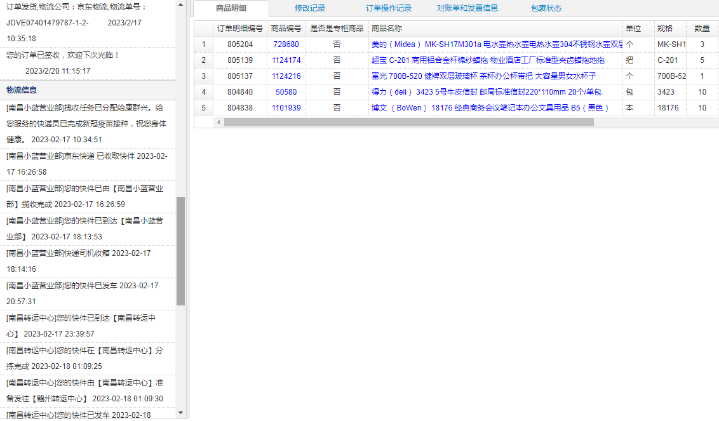Click the 准备发往【赣州转运中心】 logistics entry
Image resolution: width=719 pixels, height=421 pixels.
click(x=88, y=391)
